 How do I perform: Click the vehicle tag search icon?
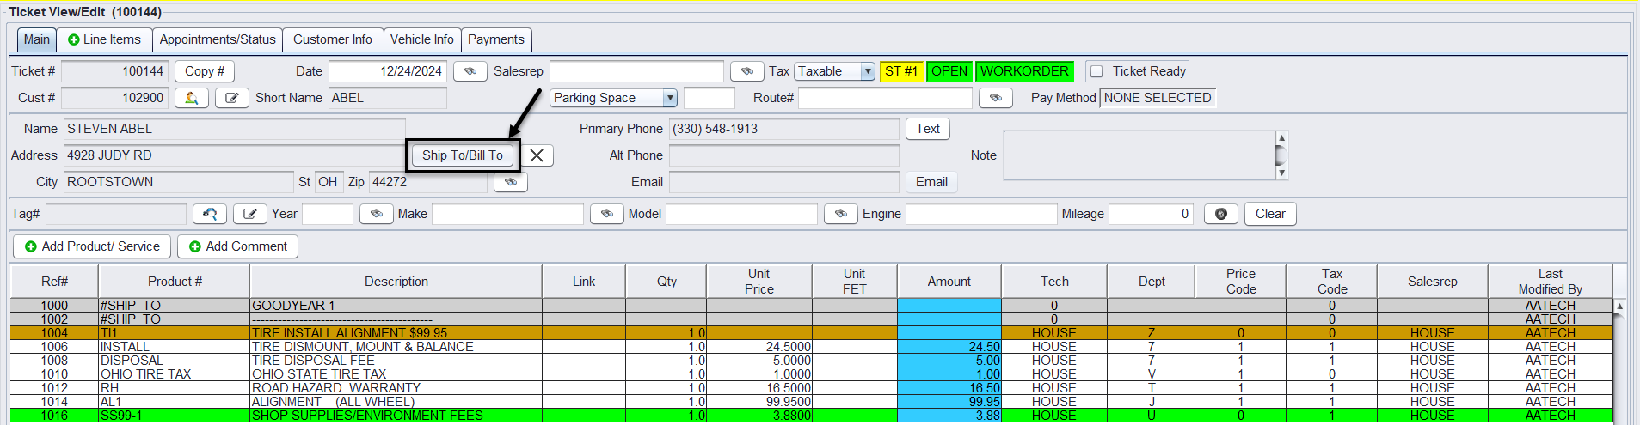point(209,214)
